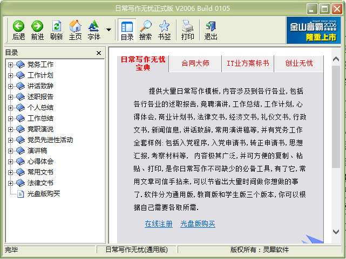This screenshot has width=346, height=259.
Task: Maximize the application window
Action: point(324,9)
